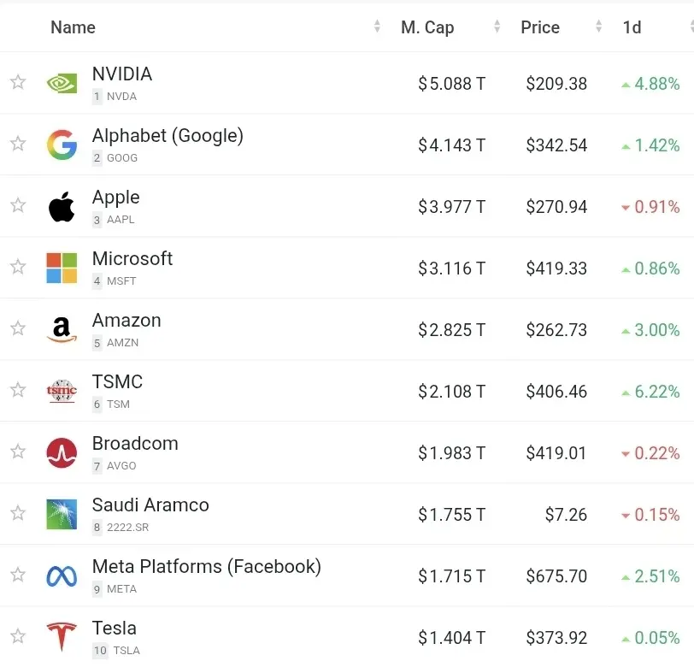Click the Alphabet (Google) logo icon

click(61, 144)
